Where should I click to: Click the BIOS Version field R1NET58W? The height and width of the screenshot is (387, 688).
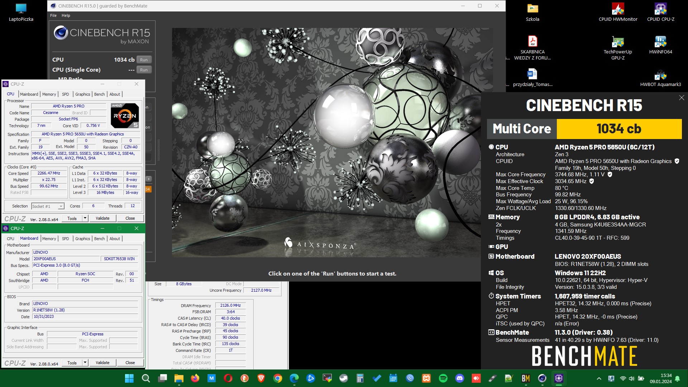(85, 310)
